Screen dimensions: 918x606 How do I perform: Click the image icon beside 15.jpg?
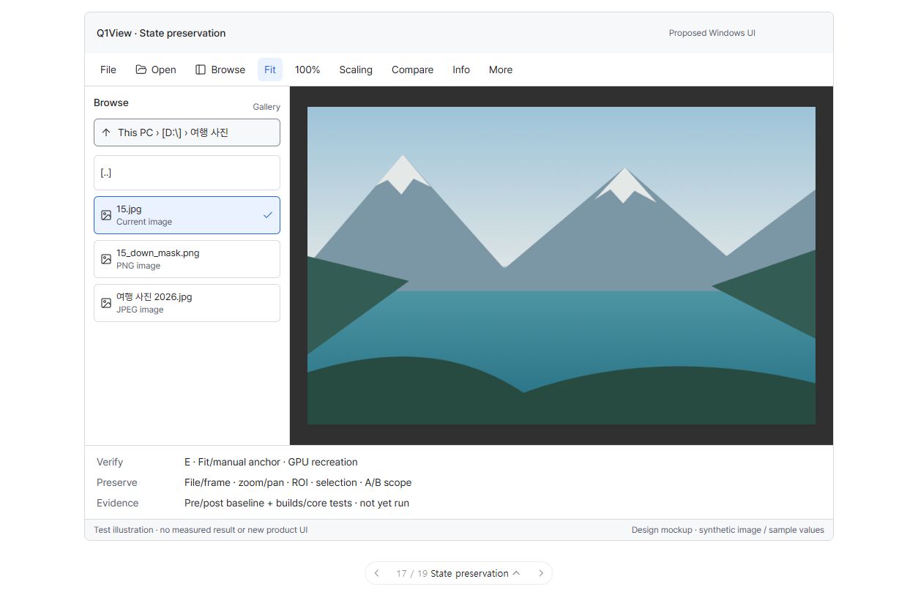[106, 215]
